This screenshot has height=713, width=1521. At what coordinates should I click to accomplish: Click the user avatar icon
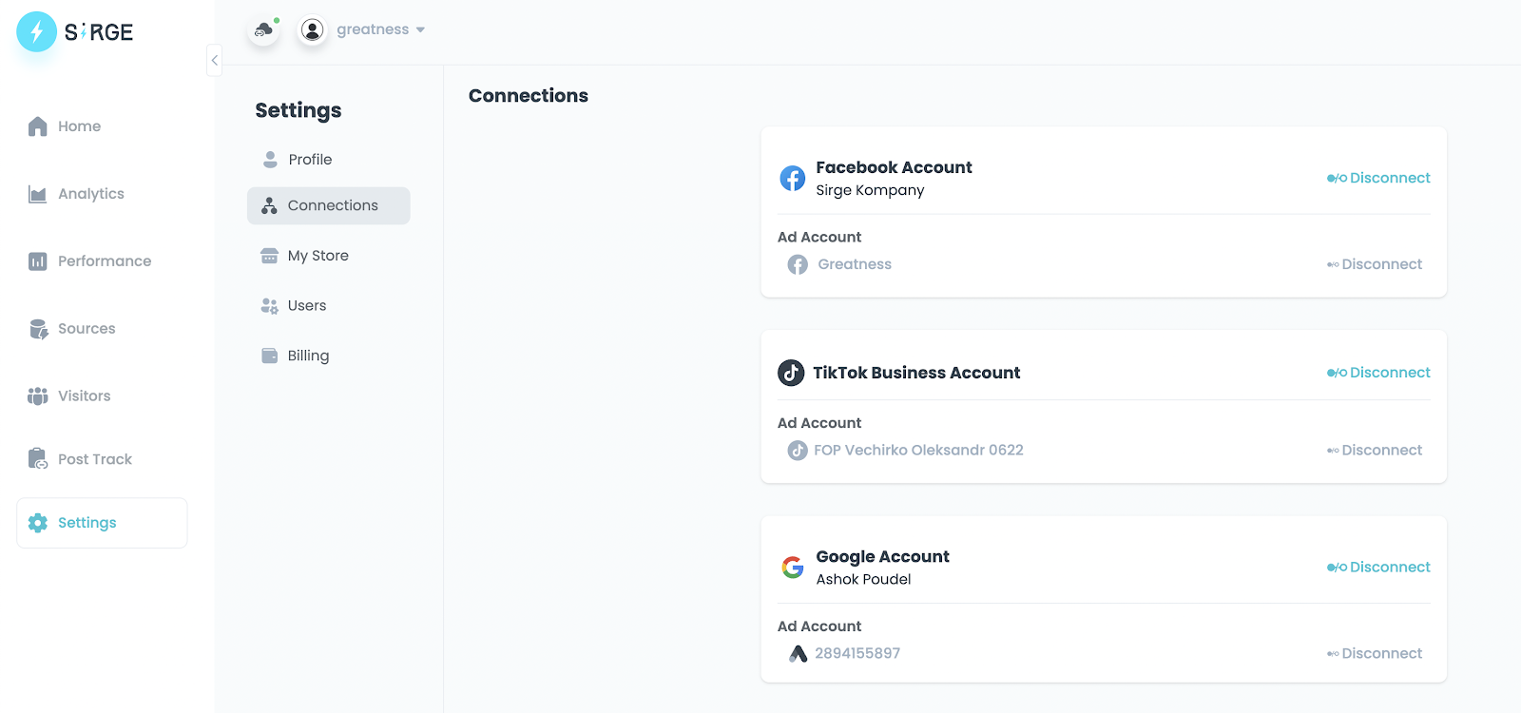pyautogui.click(x=312, y=30)
